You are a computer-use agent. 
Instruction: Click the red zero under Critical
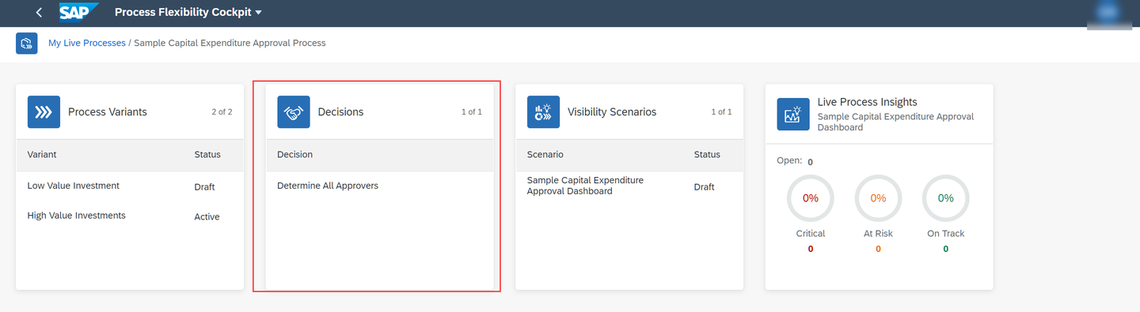pyautogui.click(x=811, y=249)
